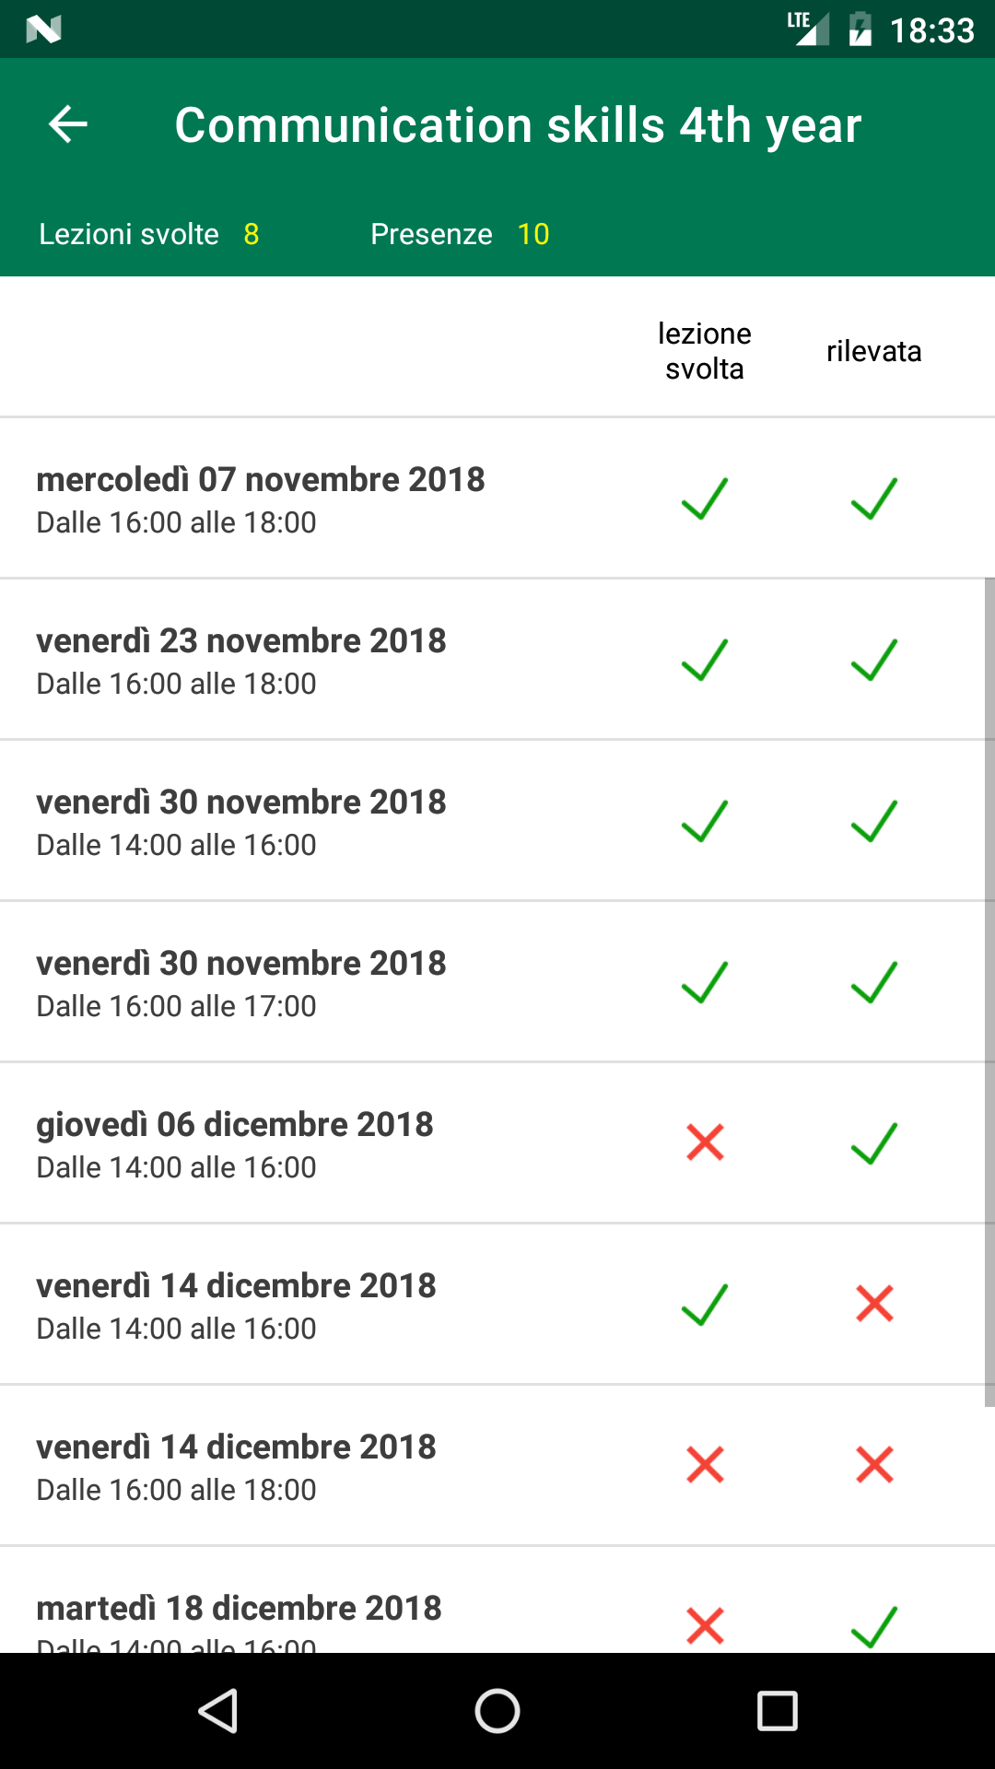Select the venerdì 30 novembre 16:00–17:00 lesson
995x1769 pixels.
(241, 982)
